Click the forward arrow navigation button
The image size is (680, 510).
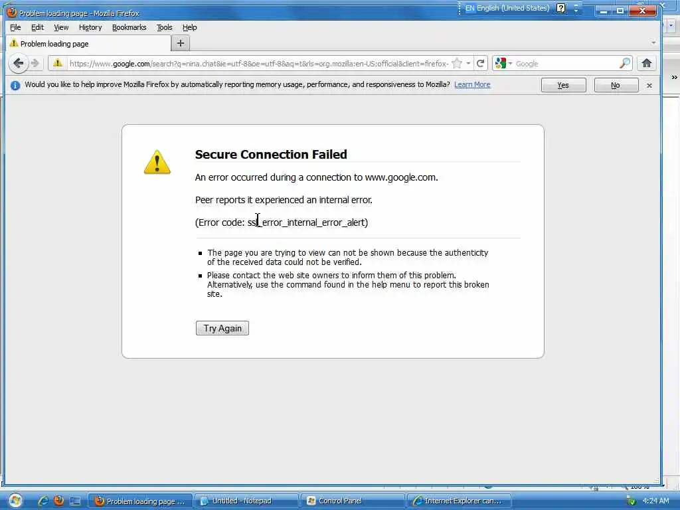(35, 63)
